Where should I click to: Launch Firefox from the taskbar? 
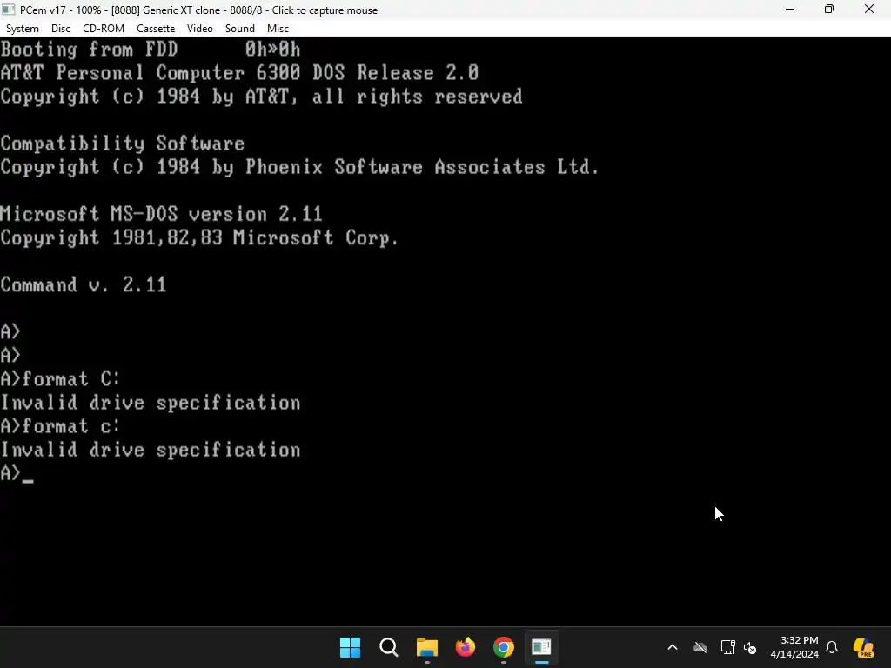(x=466, y=647)
